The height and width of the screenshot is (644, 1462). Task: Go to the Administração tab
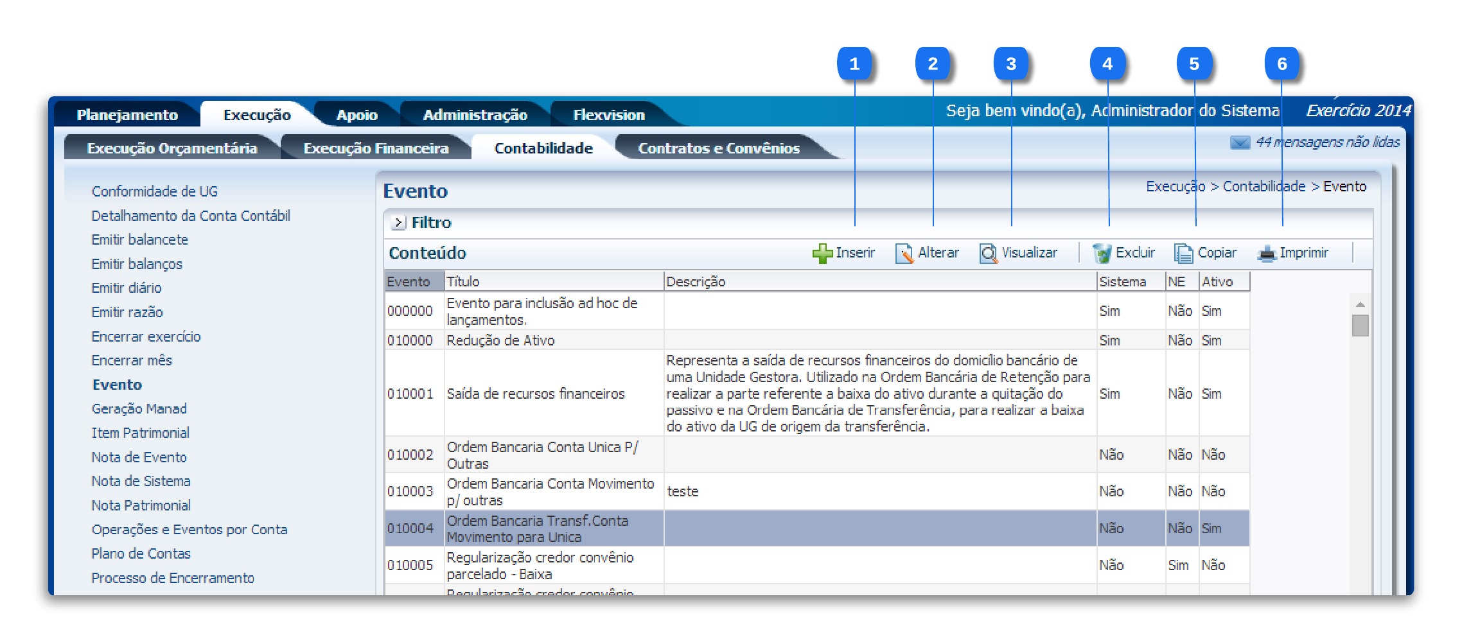(x=475, y=115)
